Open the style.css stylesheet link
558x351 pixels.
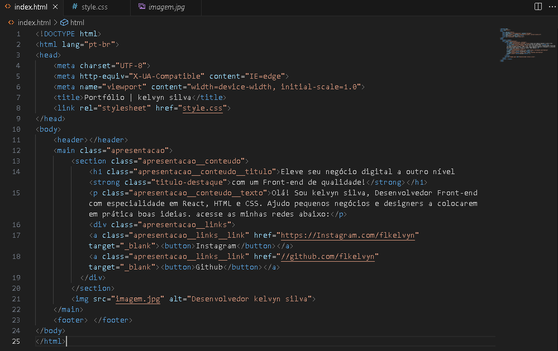203,108
